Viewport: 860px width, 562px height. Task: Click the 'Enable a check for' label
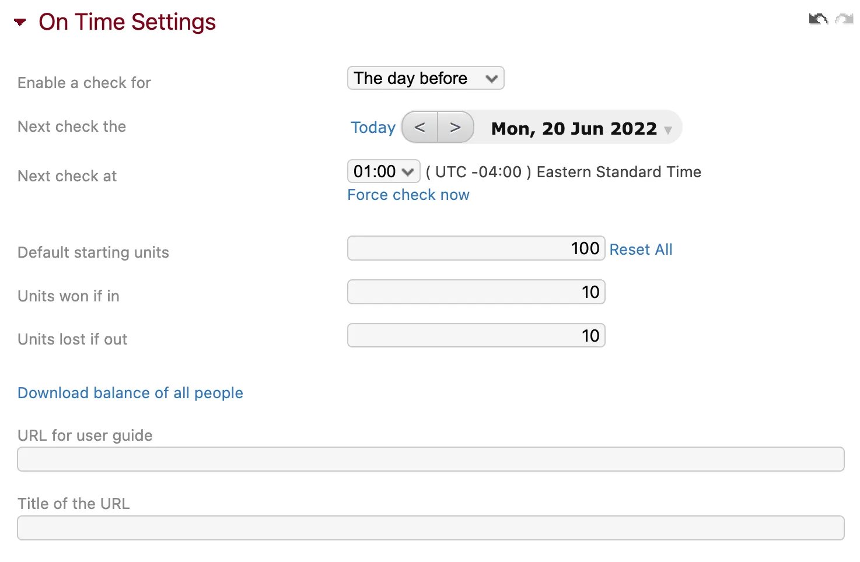coord(84,83)
